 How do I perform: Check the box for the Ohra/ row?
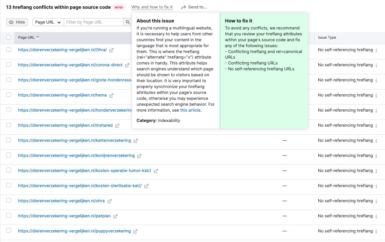point(8,49)
